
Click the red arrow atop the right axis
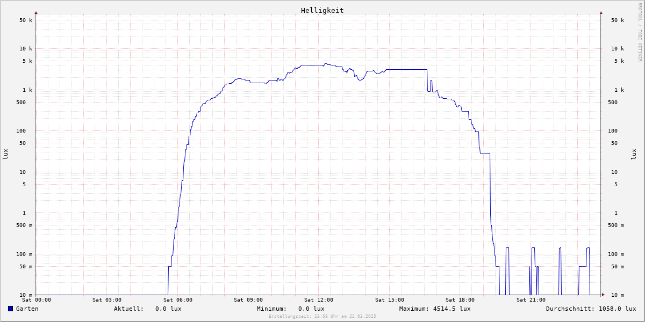point(601,12)
